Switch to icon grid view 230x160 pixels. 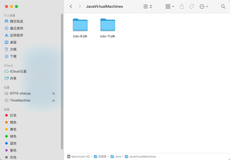point(145,6)
